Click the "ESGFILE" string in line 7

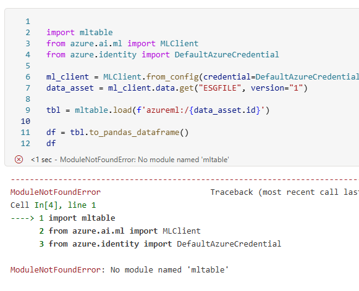(x=220, y=88)
